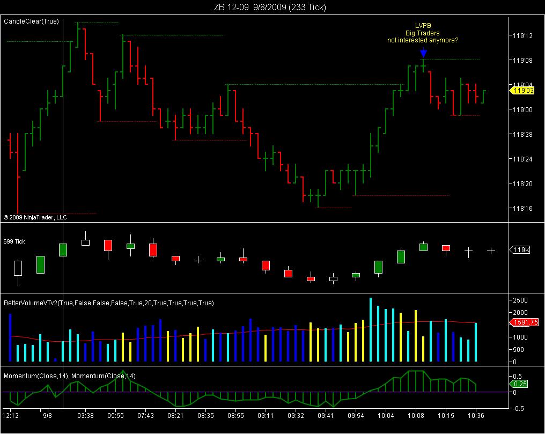Viewport: 545px width, 434px height.
Task: Click the 2000 volume axis label
Action: tap(520, 313)
